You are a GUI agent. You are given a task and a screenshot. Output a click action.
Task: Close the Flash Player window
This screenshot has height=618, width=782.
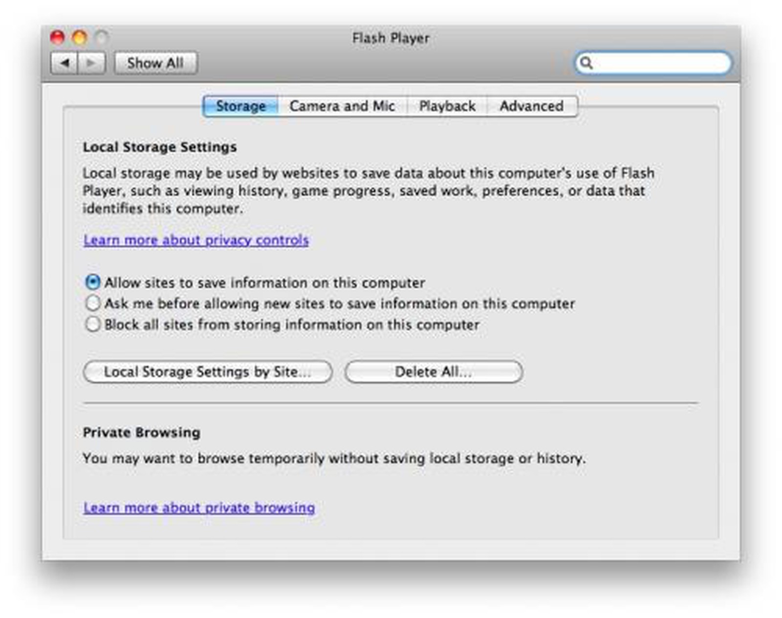tap(58, 38)
